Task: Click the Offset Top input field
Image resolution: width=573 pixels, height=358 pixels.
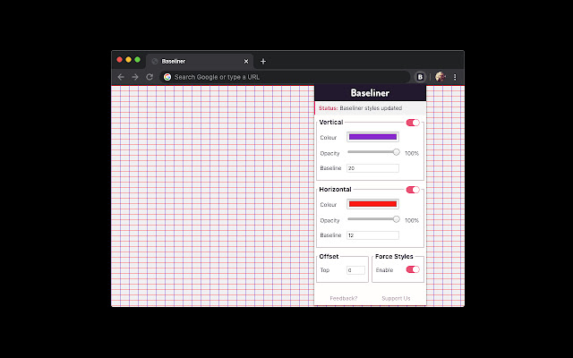Action: (355, 270)
